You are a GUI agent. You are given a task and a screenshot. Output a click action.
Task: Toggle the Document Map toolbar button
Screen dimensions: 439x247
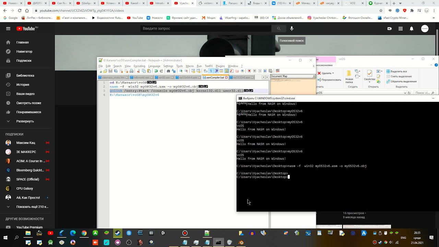tap(227, 71)
